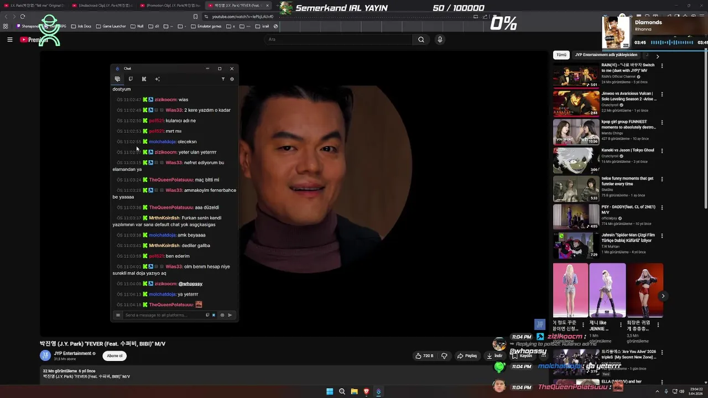The width and height of the screenshot is (708, 398).
Task: Switch to Undisclosed Clip J.Y. Park browser tab
Action: click(x=102, y=6)
